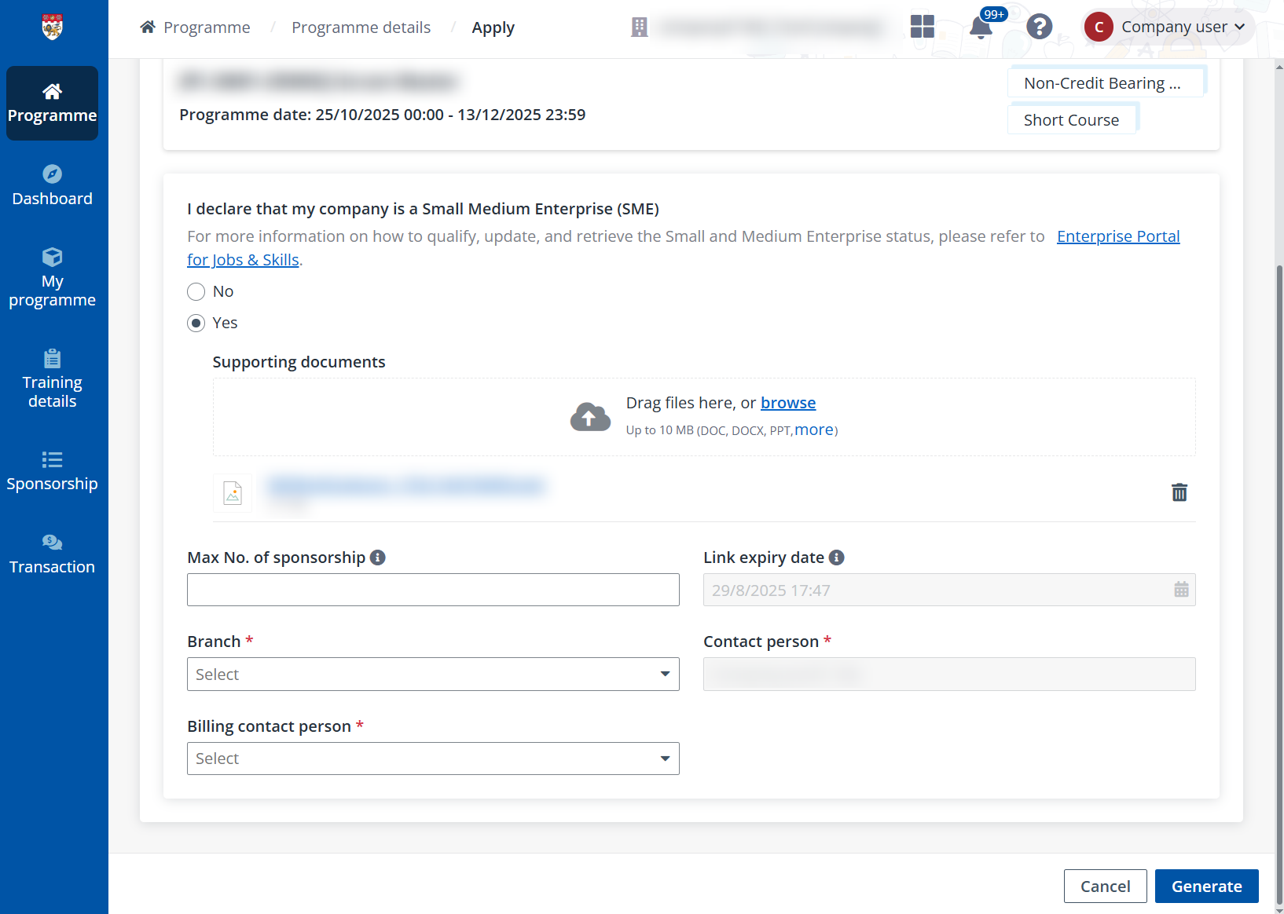
Task: Open My programme from the sidebar
Action: 52,278
